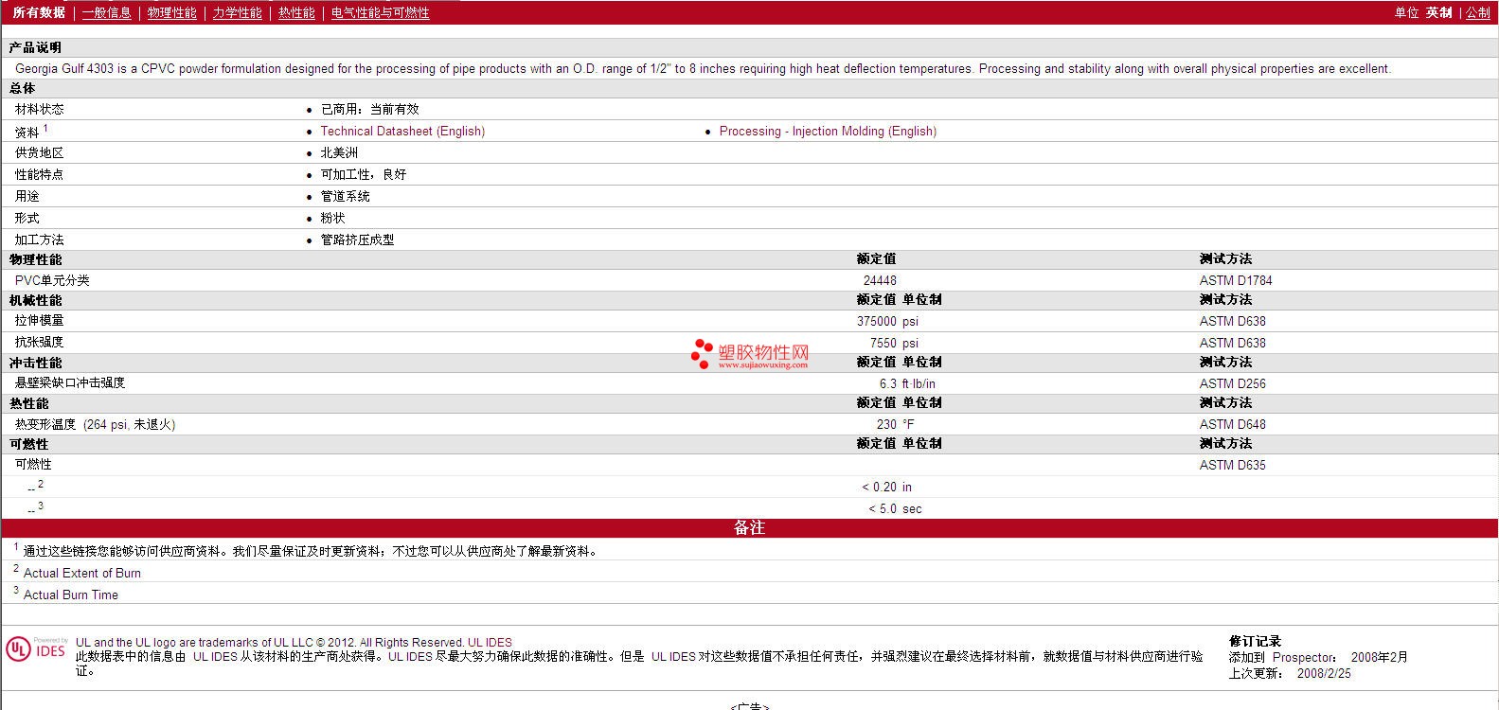Click the 24448 PVC cell classification value
The image size is (1499, 710).
[x=880, y=280]
